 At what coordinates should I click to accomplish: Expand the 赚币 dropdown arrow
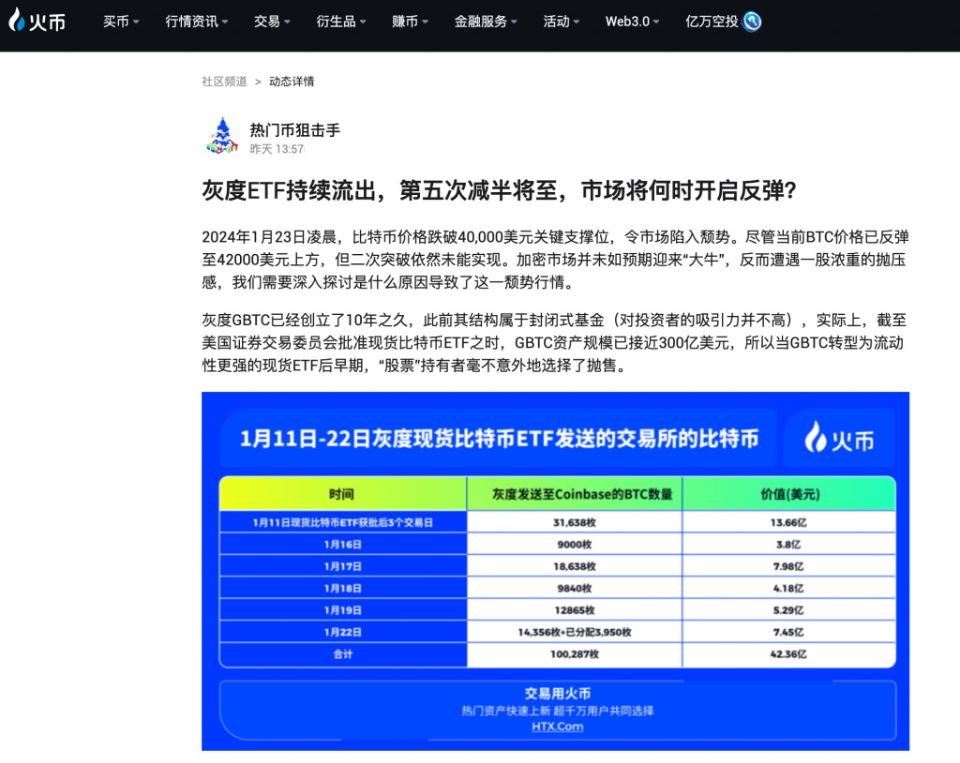425,22
